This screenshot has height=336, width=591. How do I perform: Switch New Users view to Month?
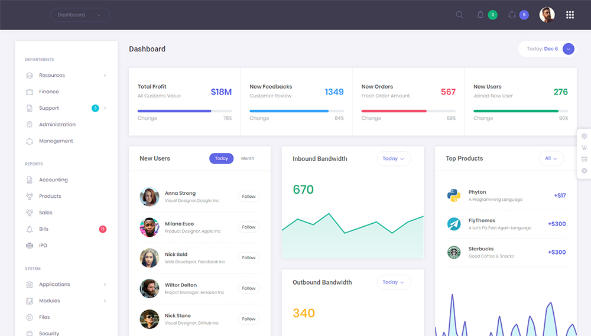[248, 158]
